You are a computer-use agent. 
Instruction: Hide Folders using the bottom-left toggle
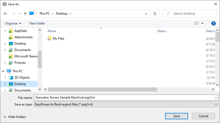click(x=15, y=117)
